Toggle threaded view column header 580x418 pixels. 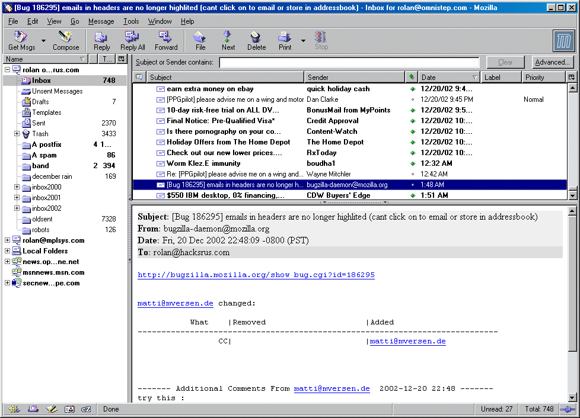coord(139,78)
